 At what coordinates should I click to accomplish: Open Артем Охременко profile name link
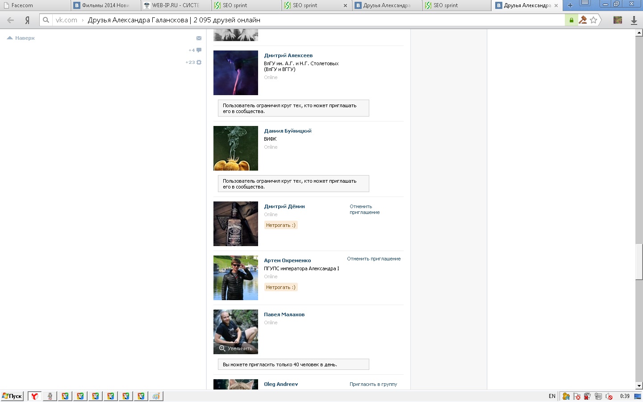[x=287, y=260]
